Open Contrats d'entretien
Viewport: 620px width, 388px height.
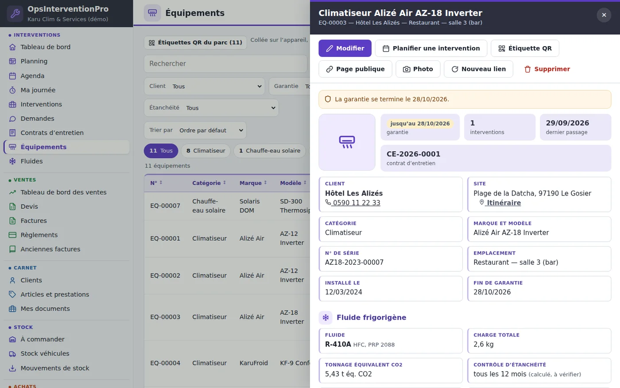pos(66,133)
